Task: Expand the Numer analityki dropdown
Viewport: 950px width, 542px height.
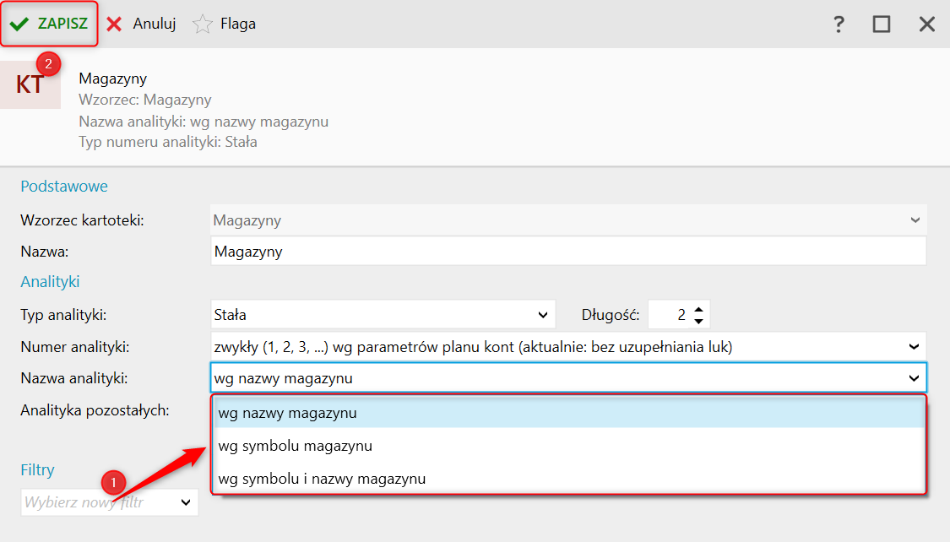Action: [x=914, y=346]
